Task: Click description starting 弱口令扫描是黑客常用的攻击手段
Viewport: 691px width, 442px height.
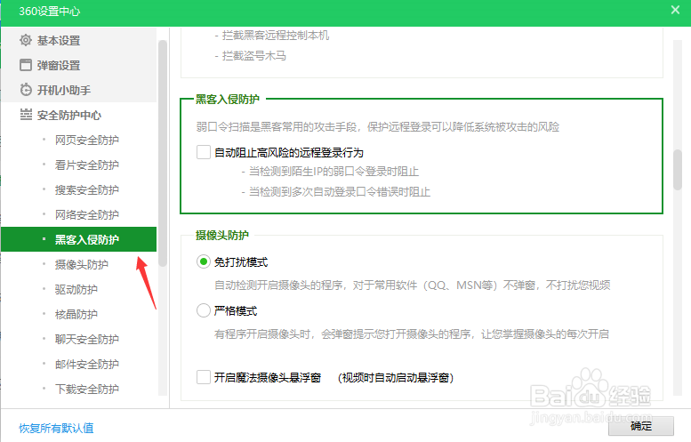Action: click(378, 127)
